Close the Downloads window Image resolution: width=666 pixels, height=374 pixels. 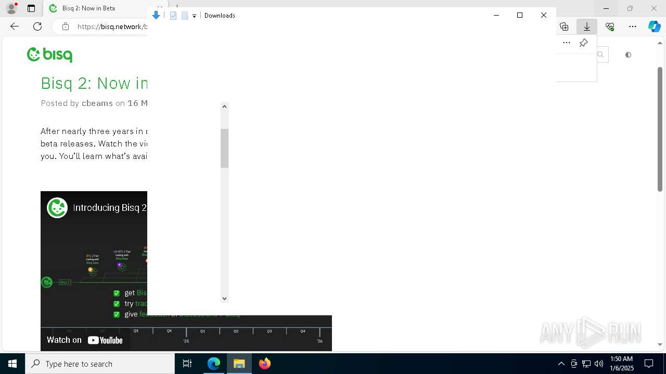point(544,16)
